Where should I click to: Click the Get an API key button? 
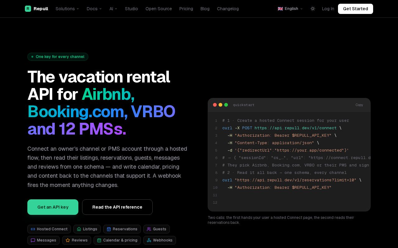[x=53, y=207]
